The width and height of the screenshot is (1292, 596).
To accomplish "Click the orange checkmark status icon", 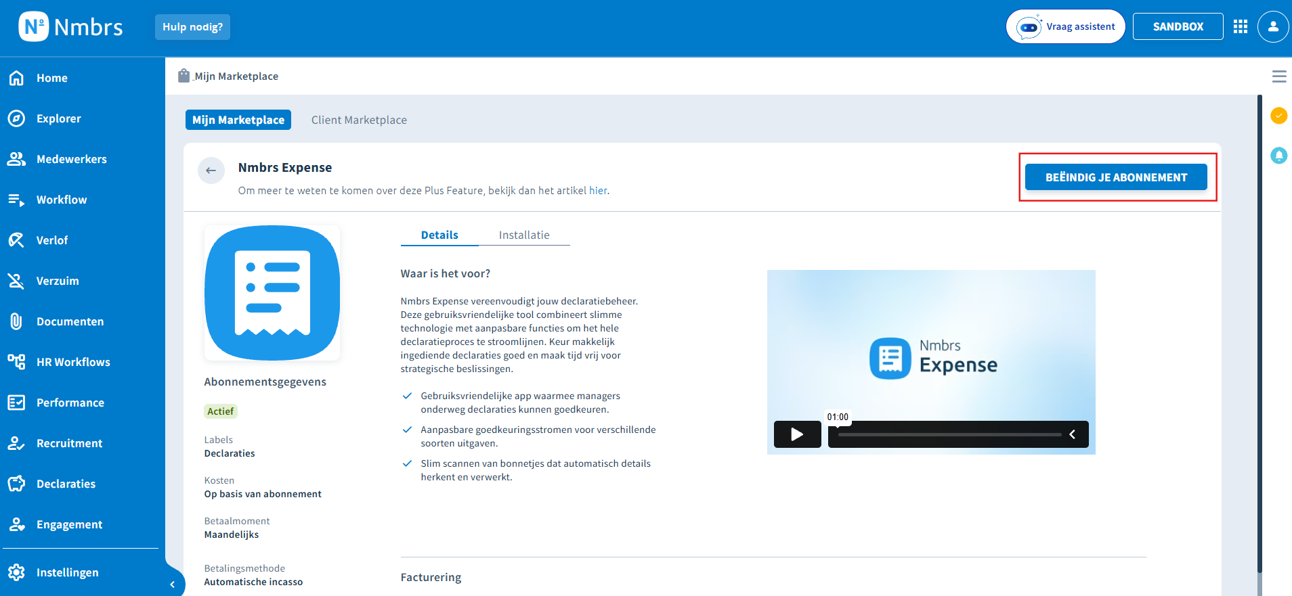I will pos(1279,116).
